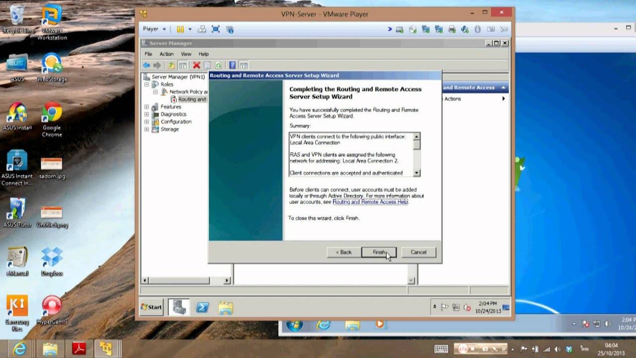
Task: Click the red X delete icon in toolbar
Action: pyautogui.click(x=196, y=65)
